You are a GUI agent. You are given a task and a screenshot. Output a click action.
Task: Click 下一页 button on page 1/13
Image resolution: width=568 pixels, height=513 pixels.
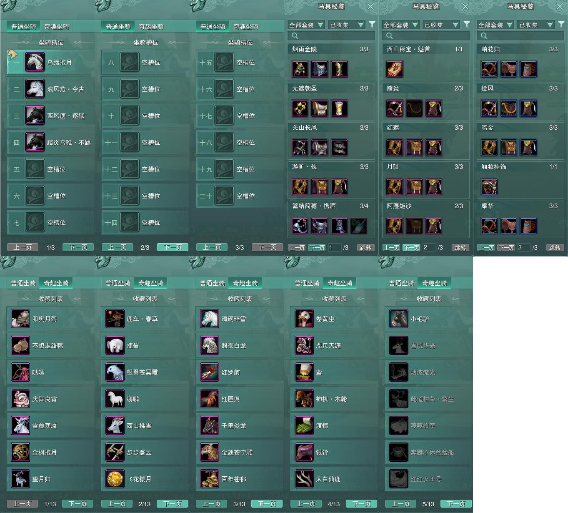point(78,504)
